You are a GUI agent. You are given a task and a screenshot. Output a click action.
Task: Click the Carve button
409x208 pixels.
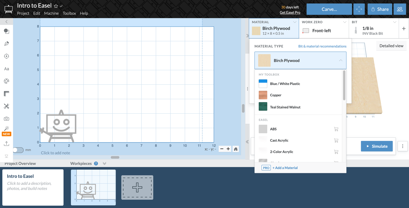pyautogui.click(x=329, y=9)
